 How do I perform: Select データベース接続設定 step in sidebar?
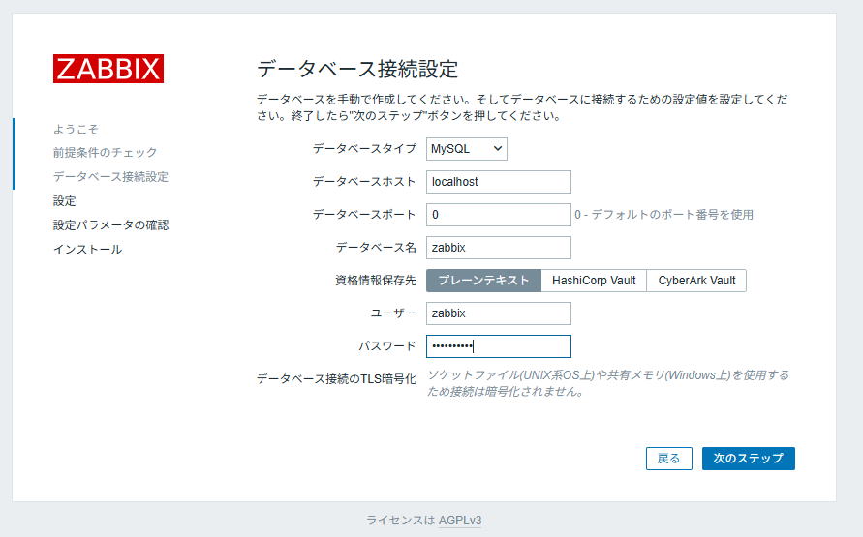click(110, 176)
